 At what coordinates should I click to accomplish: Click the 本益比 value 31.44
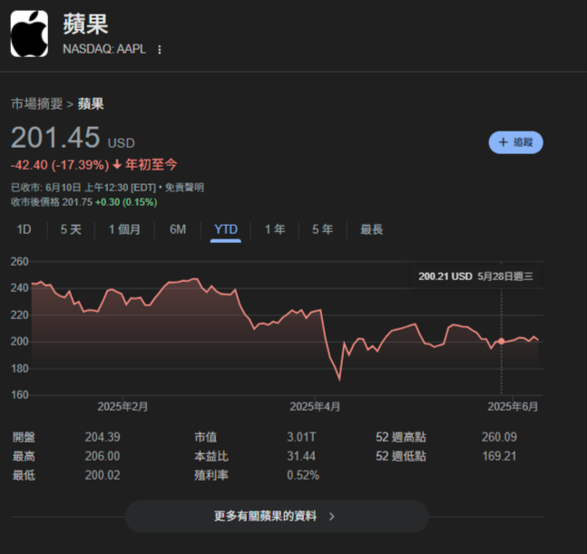coord(301,456)
